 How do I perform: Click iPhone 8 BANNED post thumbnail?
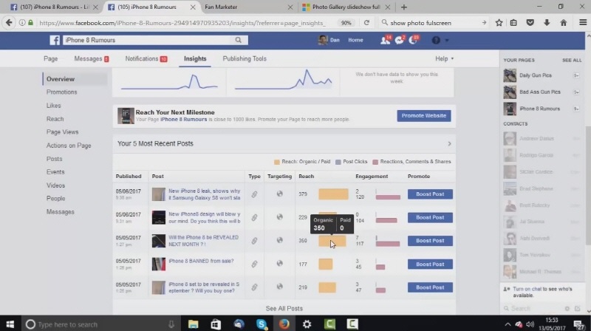click(159, 265)
